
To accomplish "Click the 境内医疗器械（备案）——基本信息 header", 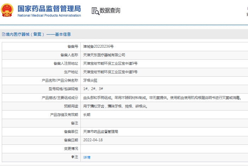I will 38,34.
